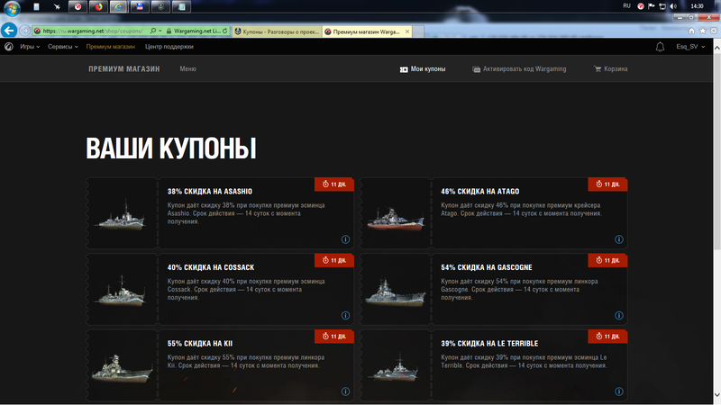
Task: Click the info icon on the Le Terrible coupon
Action: click(619, 391)
